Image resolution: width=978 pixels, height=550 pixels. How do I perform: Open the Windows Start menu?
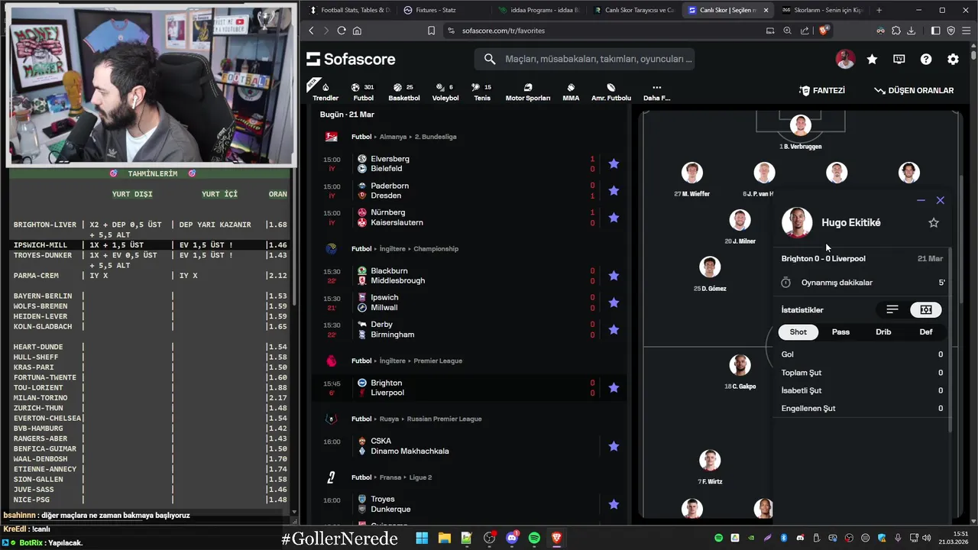point(422,539)
